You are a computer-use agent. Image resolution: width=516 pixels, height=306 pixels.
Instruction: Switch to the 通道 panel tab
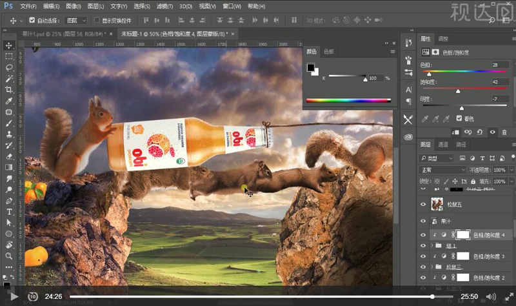click(443, 144)
